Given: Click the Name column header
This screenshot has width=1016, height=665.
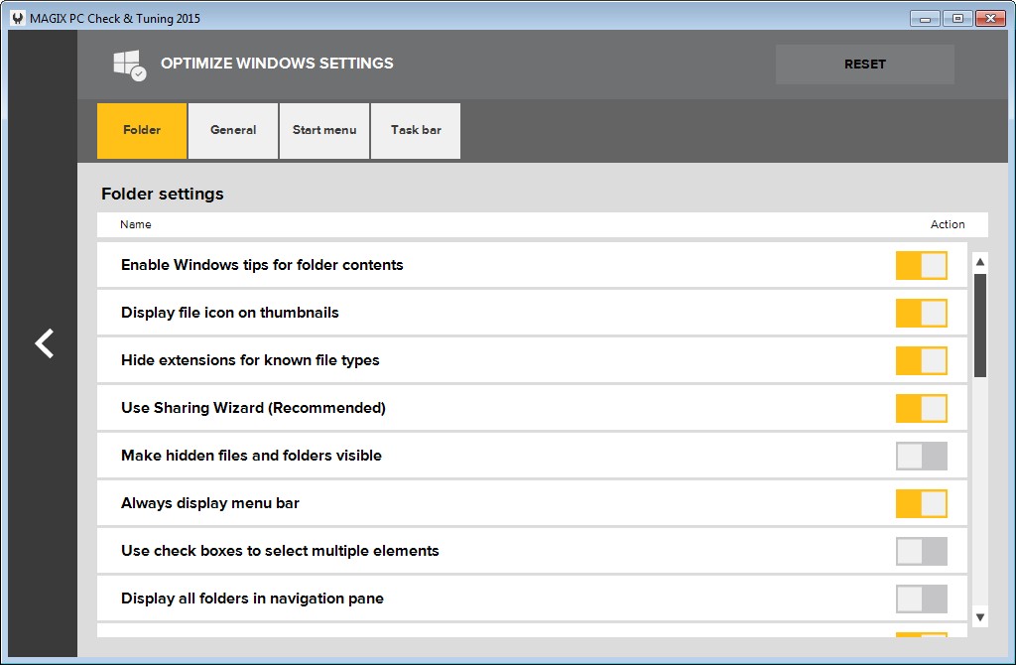Looking at the screenshot, I should coord(135,224).
